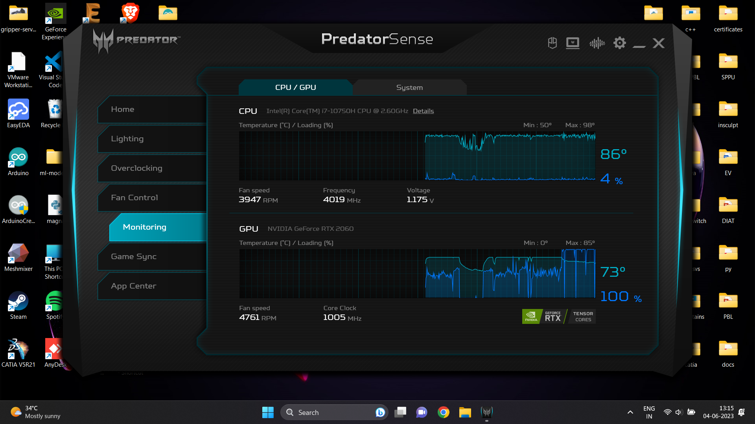755x424 pixels.
Task: Open the mouse settings icon in PredatorSense header
Action: click(552, 43)
